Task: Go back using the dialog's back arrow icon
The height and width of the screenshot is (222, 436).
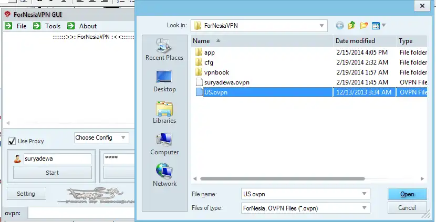Action: point(339,26)
